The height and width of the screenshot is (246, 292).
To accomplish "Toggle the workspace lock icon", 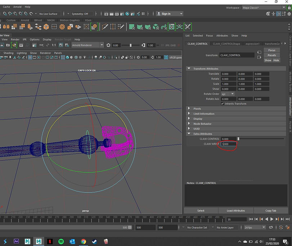I will click(289, 8).
